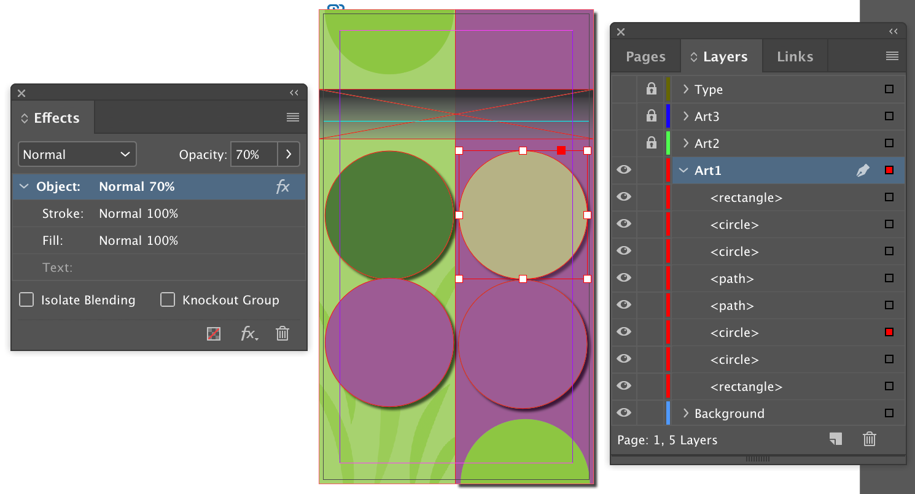This screenshot has height=494, width=915.
Task: Click the Type layer's olive color strip
Action: click(668, 89)
